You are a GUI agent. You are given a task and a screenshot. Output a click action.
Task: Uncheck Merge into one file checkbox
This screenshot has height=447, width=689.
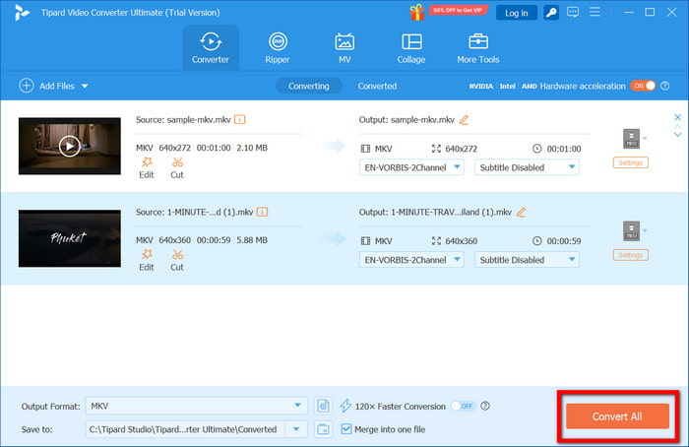click(x=345, y=429)
